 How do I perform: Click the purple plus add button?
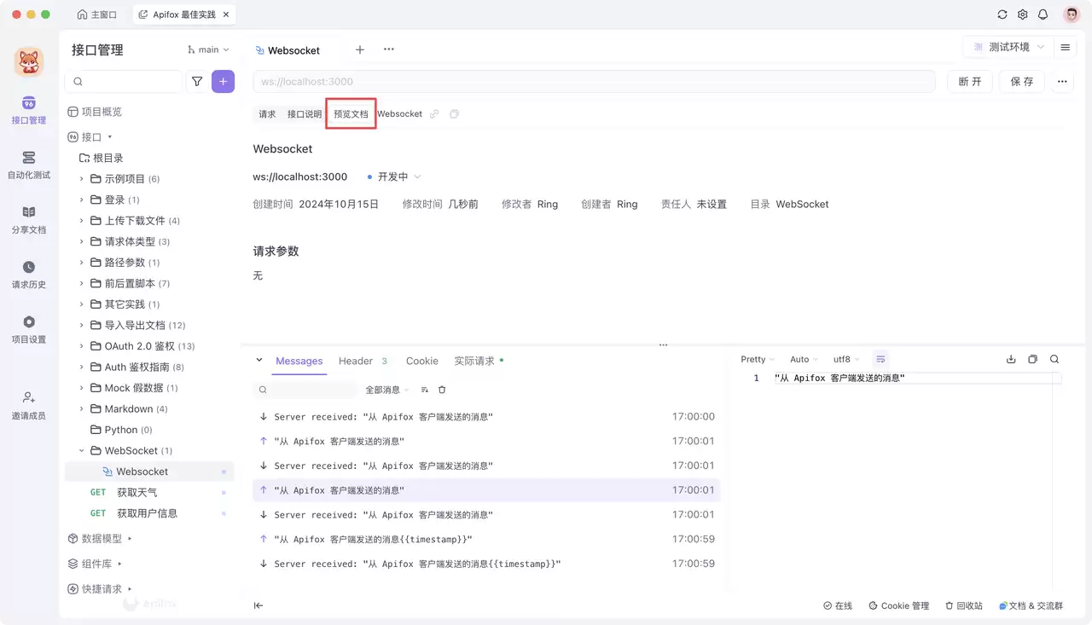pos(223,81)
